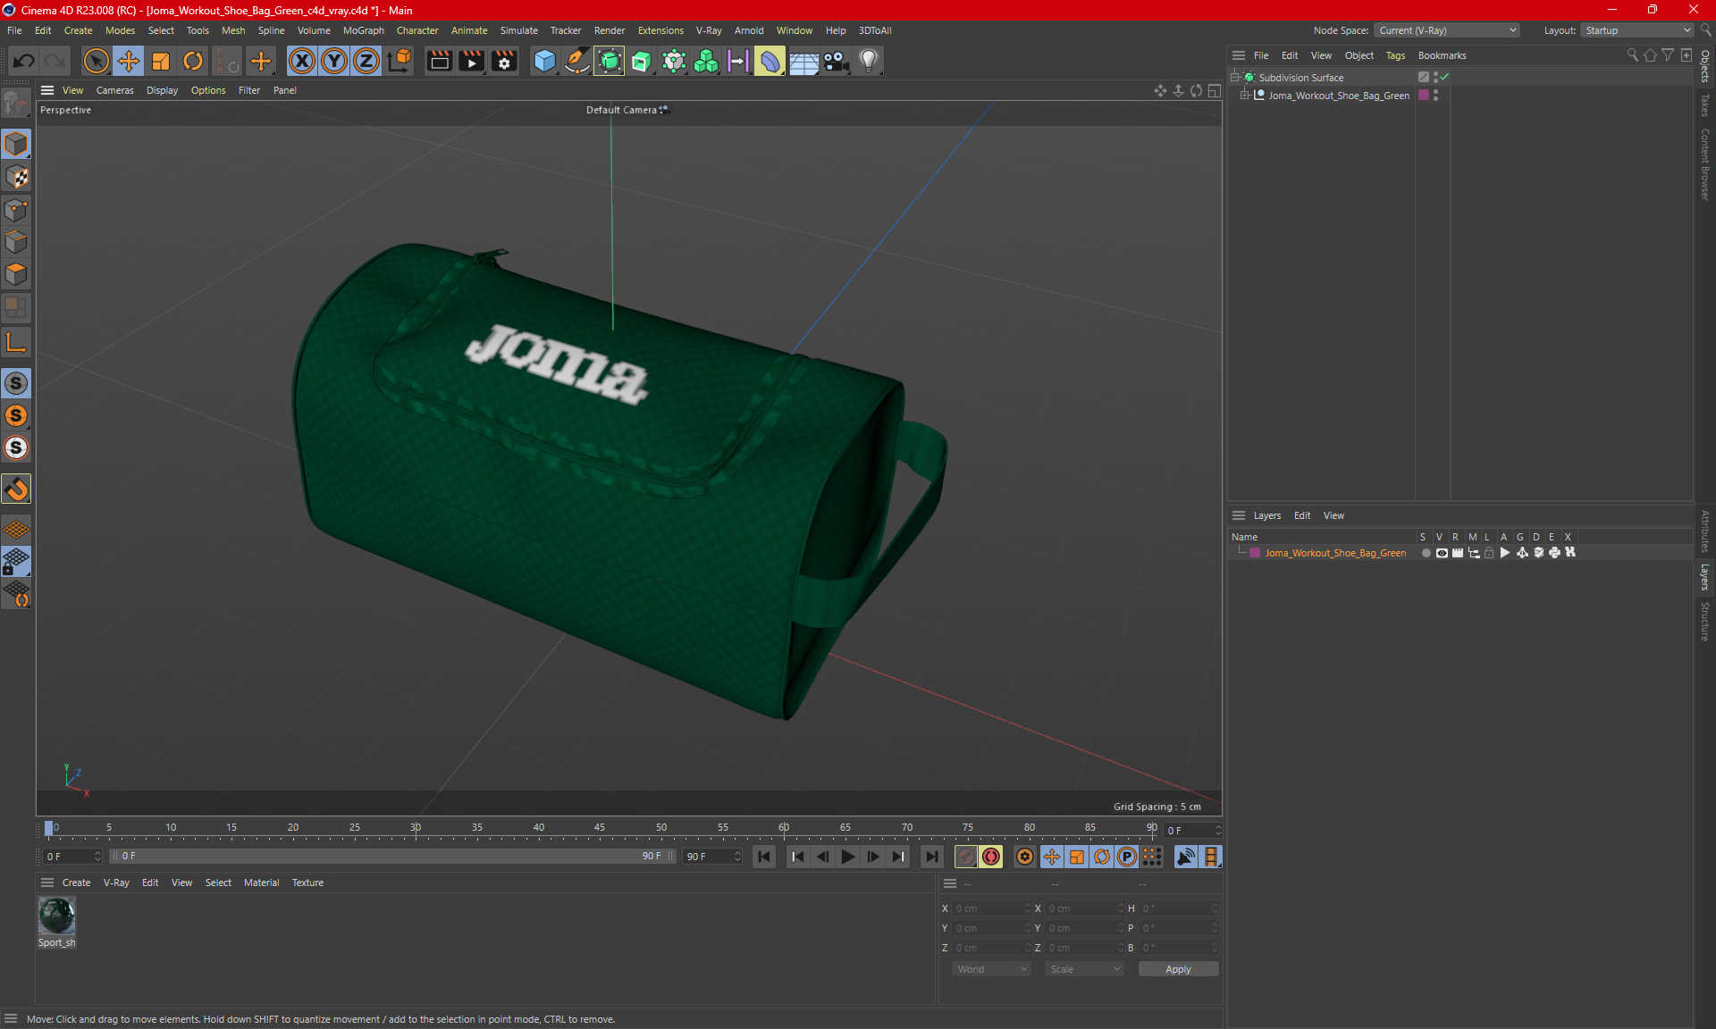Open Material Manager hamburger menu
1716x1029 pixels.
(47, 883)
